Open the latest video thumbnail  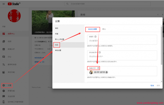pos(53,22)
